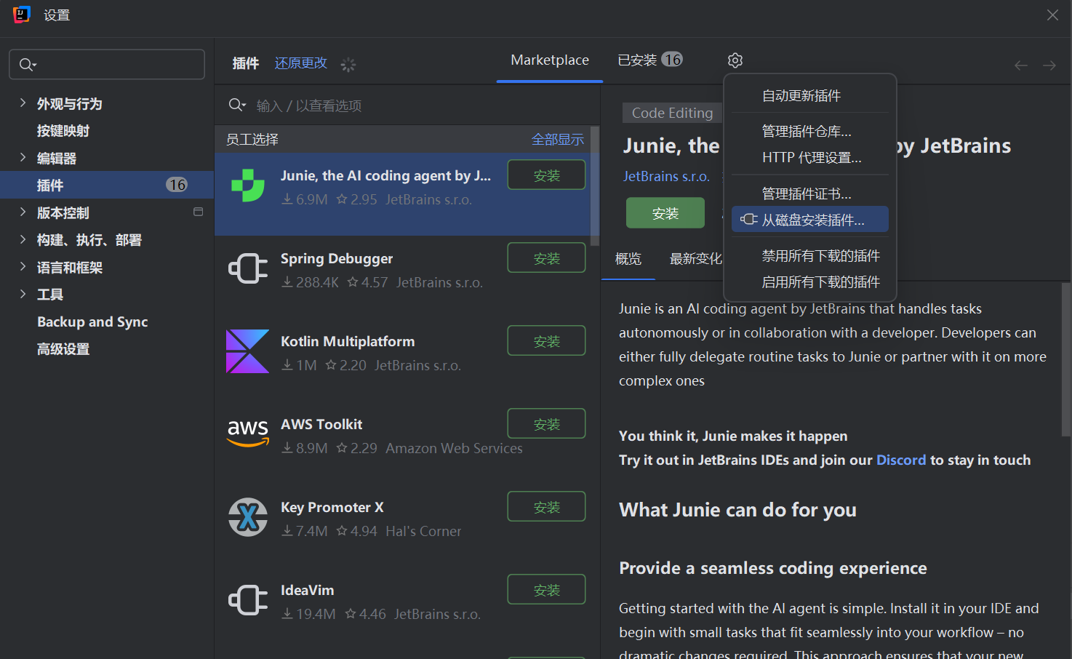Click the Junie plugin logo icon
The image size is (1072, 659).
pos(248,185)
